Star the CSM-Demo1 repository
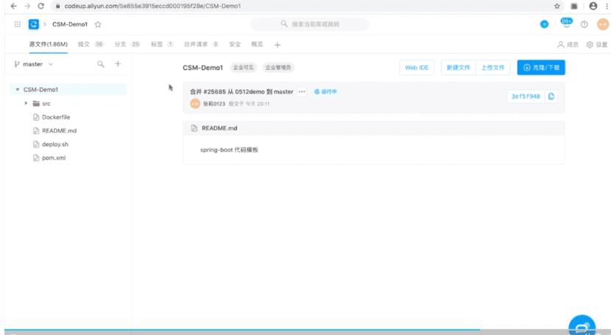This screenshot has width=611, height=335. tap(98, 24)
